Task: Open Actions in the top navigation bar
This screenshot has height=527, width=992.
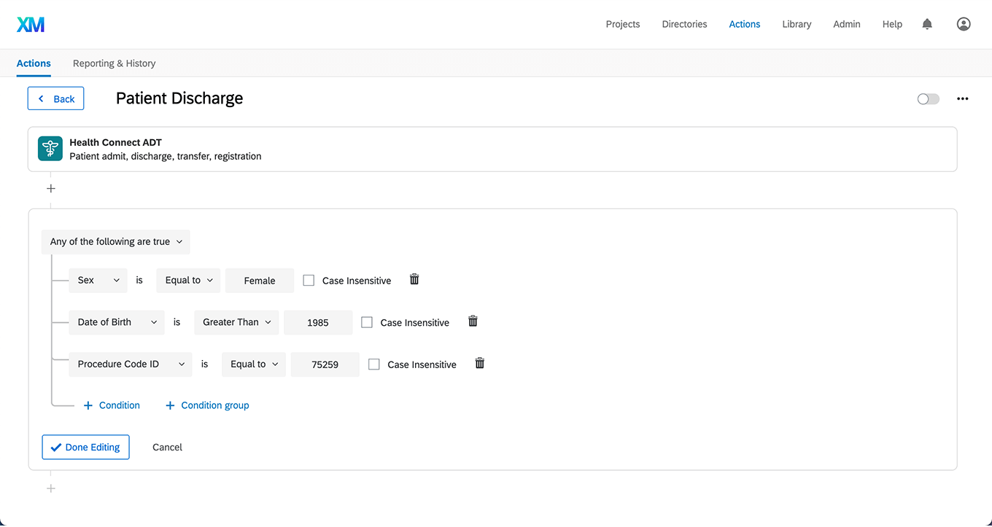Action: coord(745,24)
